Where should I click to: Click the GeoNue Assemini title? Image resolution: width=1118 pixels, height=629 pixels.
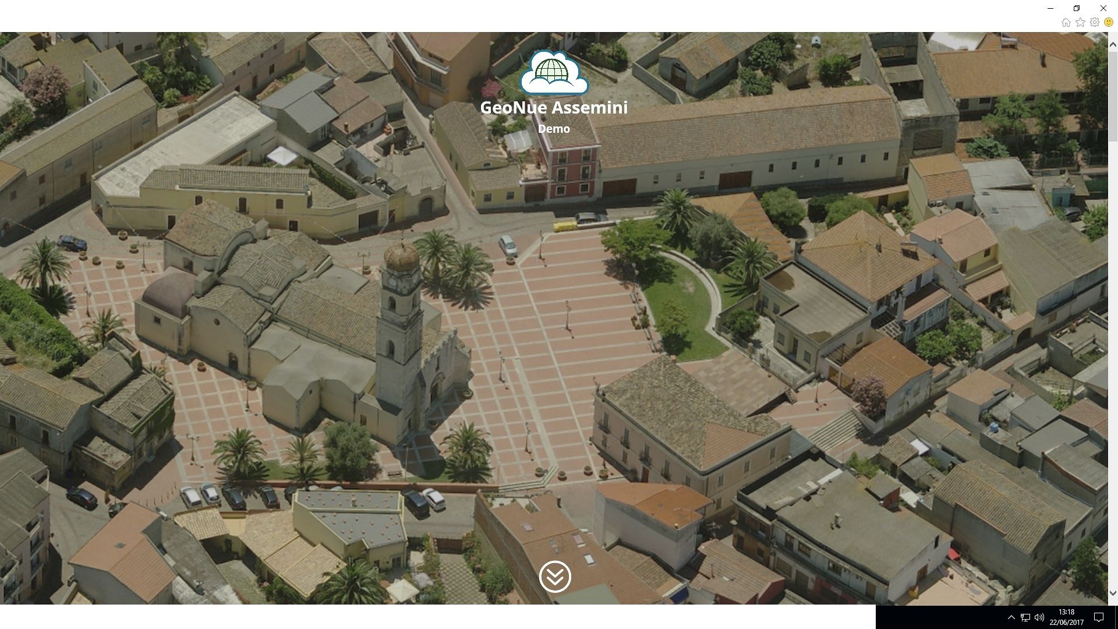[x=554, y=108]
